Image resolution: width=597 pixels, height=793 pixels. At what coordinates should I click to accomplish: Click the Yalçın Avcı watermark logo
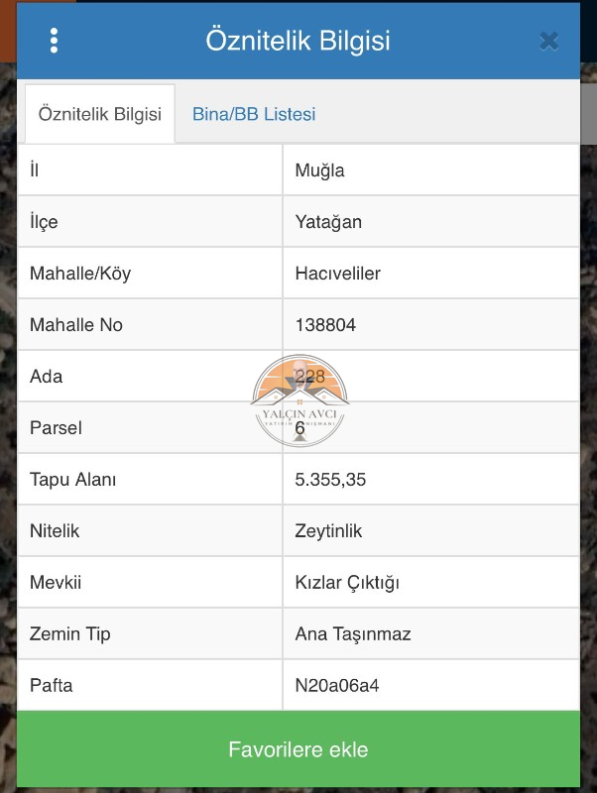click(x=299, y=400)
